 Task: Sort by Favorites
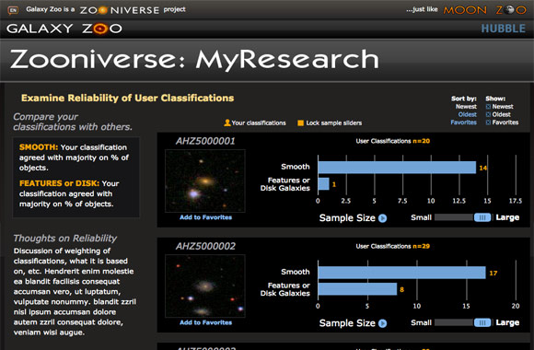(463, 122)
